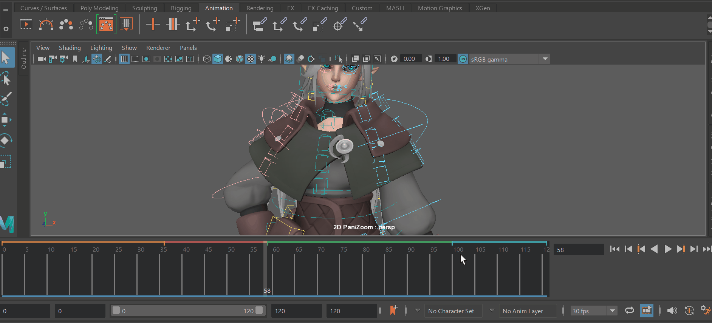Viewport: 712px width, 323px height.
Task: Click the range slider handle near 120
Action: [259, 311]
